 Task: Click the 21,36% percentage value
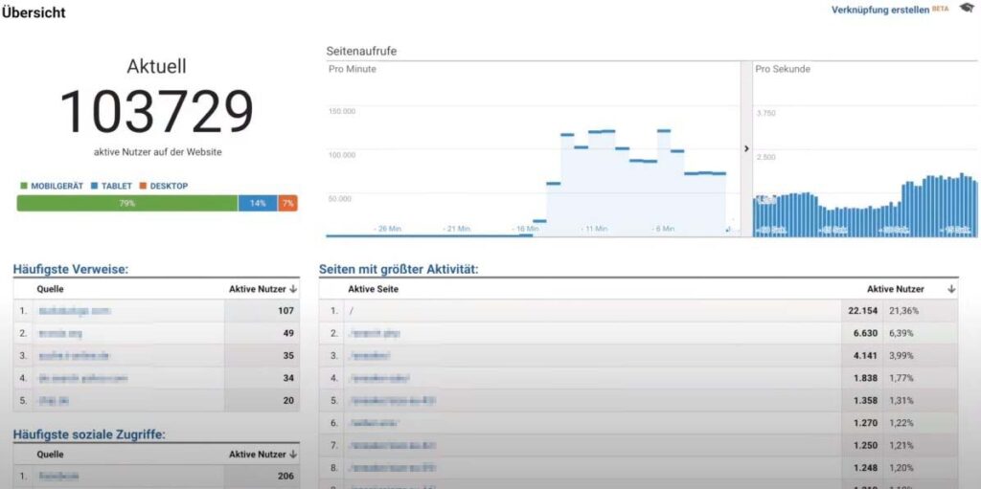(903, 311)
